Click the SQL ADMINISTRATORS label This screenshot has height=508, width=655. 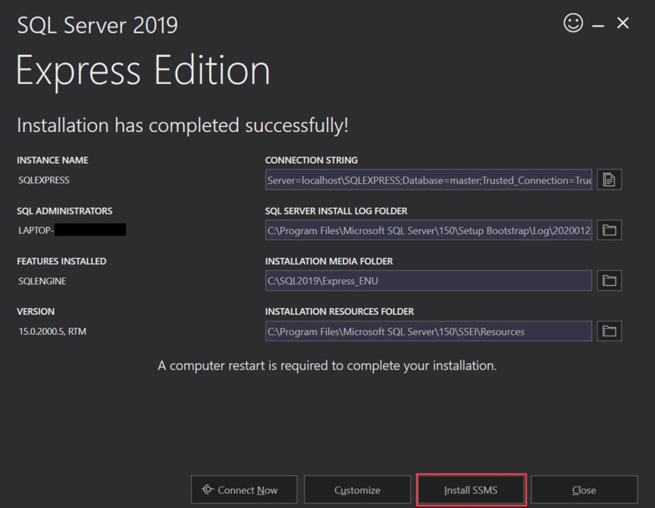pos(65,211)
